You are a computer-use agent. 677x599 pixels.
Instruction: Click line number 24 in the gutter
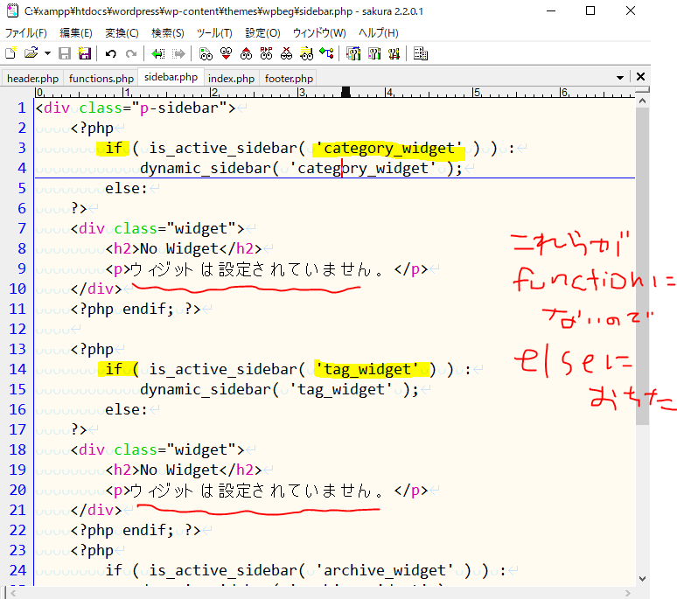tap(17, 570)
